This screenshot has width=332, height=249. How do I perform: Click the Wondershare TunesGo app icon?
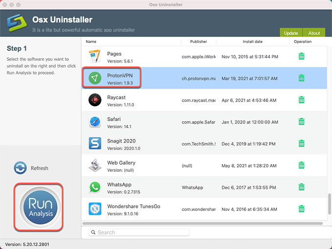point(95,209)
